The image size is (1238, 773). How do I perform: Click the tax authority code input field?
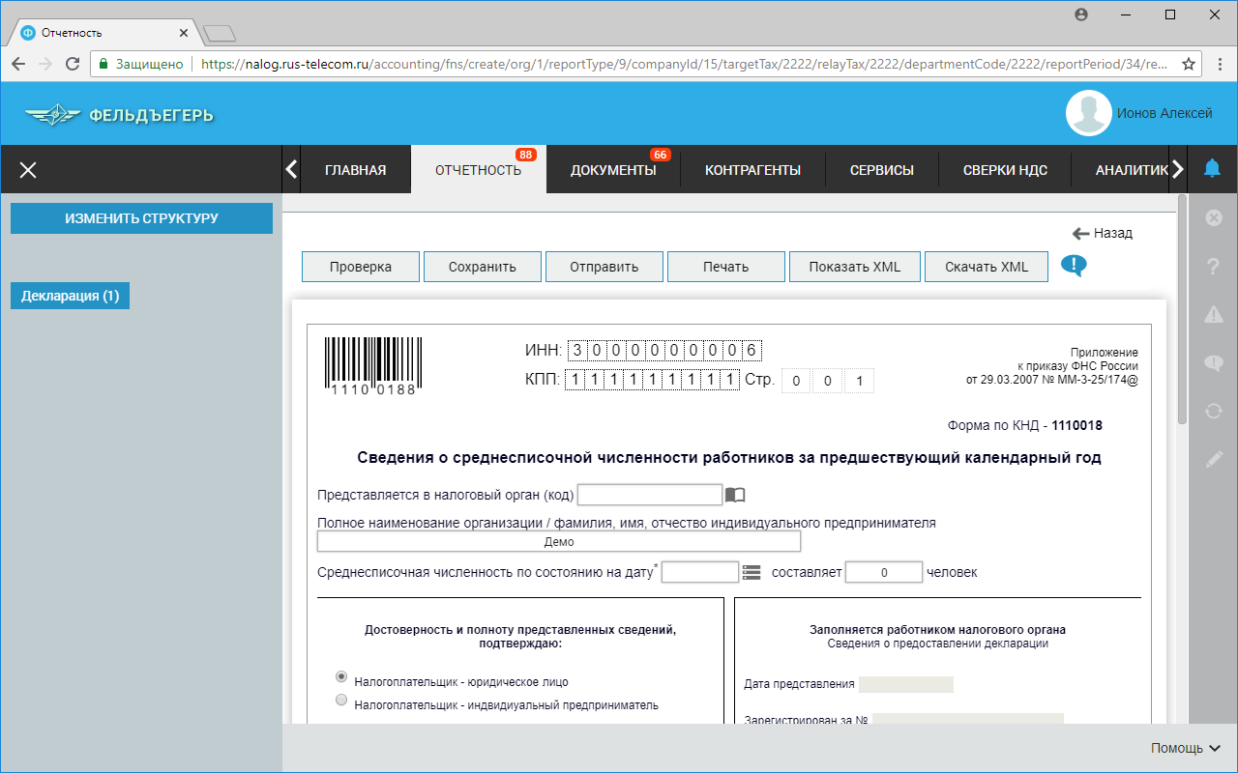point(650,495)
